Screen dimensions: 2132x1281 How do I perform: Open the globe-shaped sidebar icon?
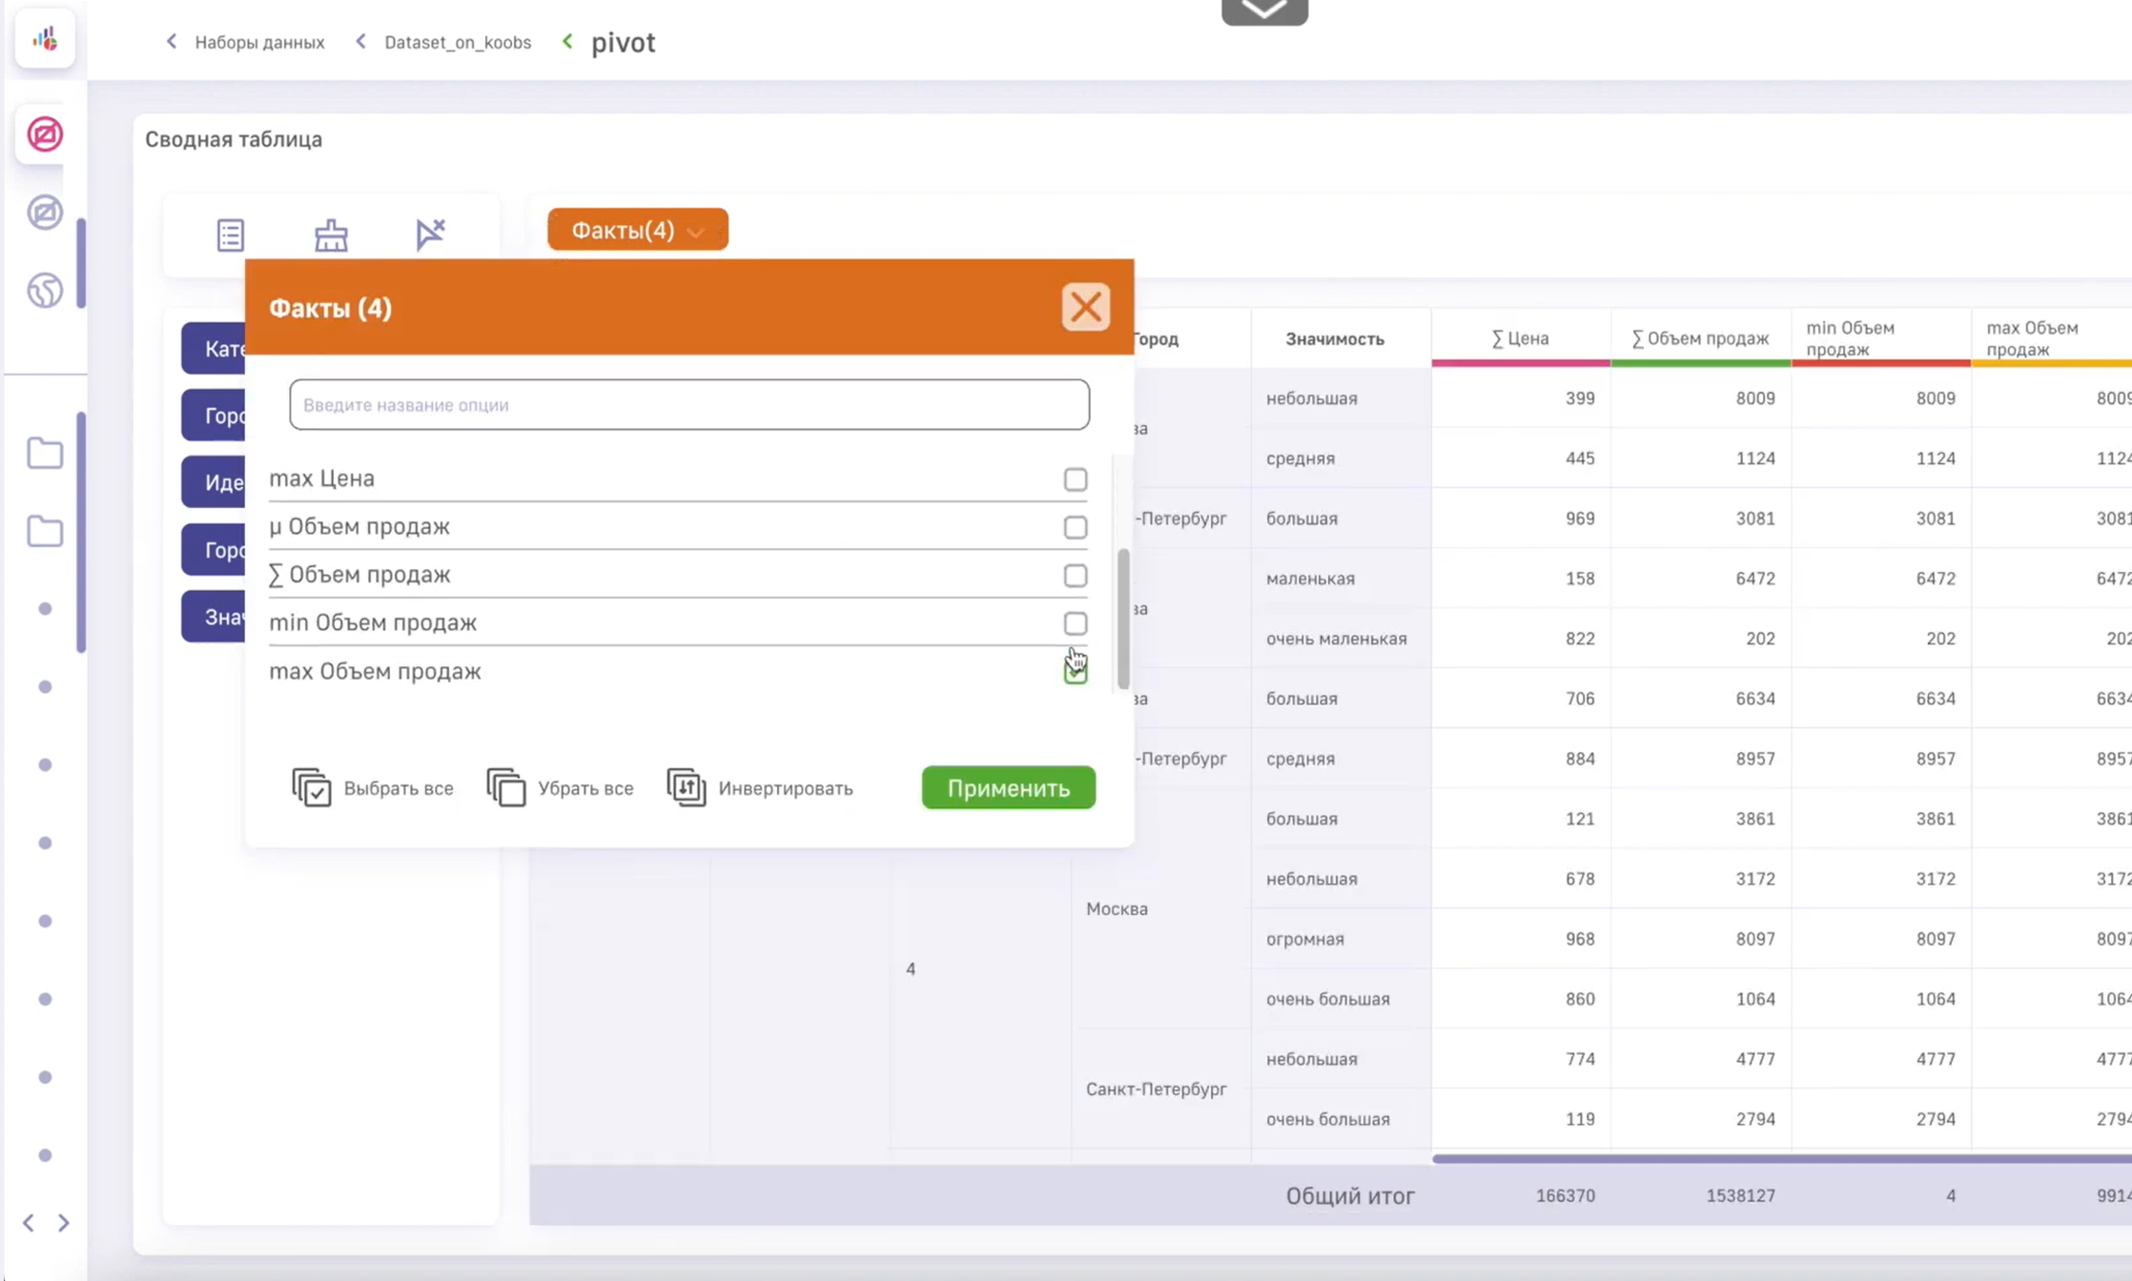coord(45,290)
